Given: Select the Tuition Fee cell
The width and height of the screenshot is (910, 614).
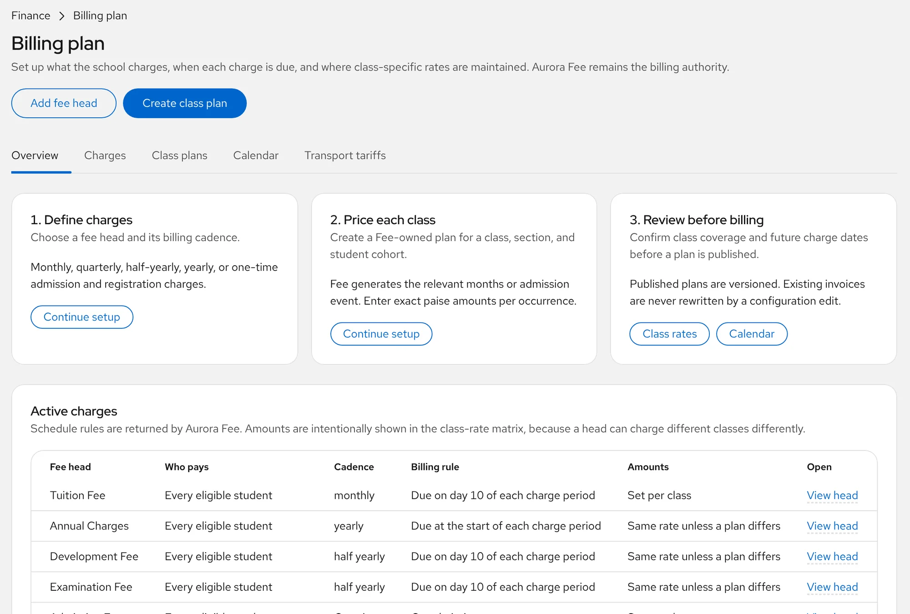Looking at the screenshot, I should coord(77,495).
